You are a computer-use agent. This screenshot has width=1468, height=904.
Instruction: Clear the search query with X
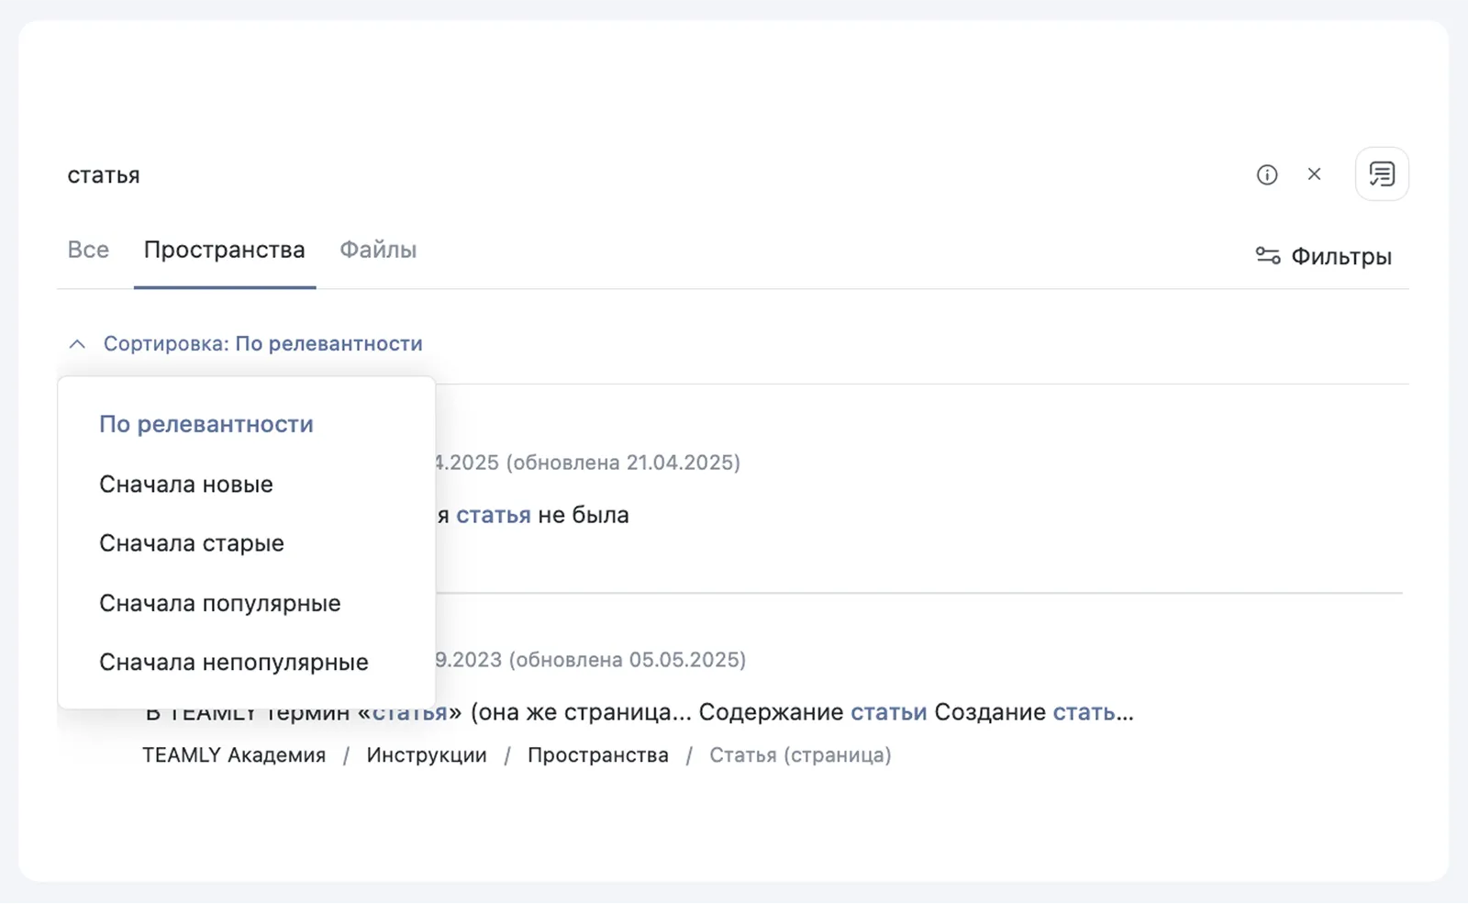point(1314,174)
